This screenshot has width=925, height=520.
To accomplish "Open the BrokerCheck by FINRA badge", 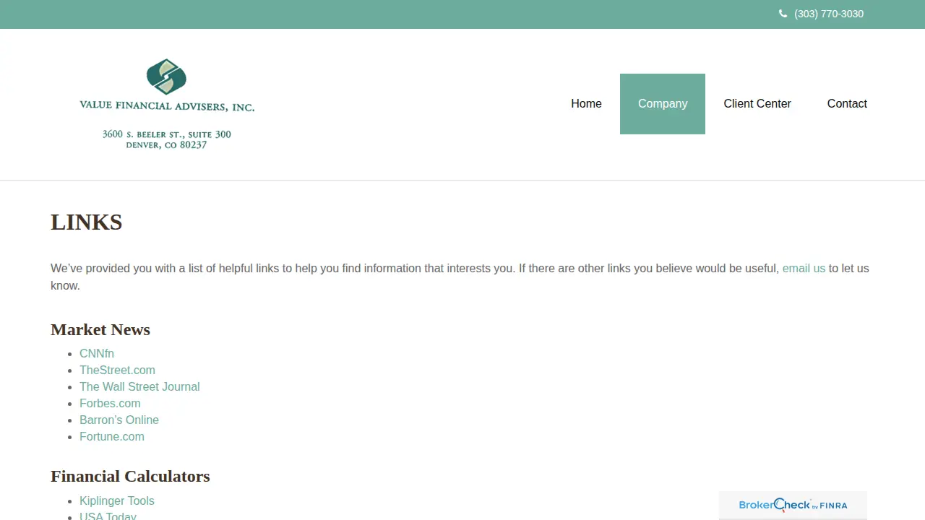I will (x=793, y=505).
